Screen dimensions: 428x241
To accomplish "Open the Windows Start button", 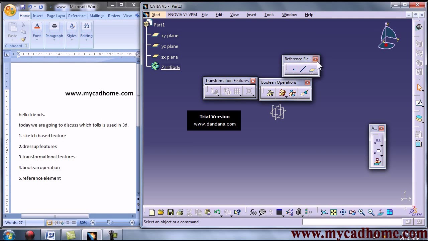I will click(9, 235).
